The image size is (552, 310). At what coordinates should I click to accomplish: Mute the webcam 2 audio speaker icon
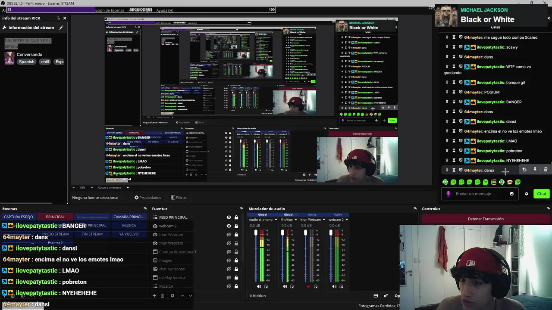click(334, 286)
